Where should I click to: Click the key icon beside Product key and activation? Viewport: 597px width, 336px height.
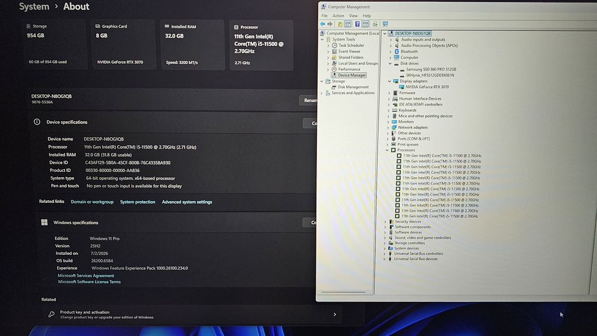pos(51,315)
